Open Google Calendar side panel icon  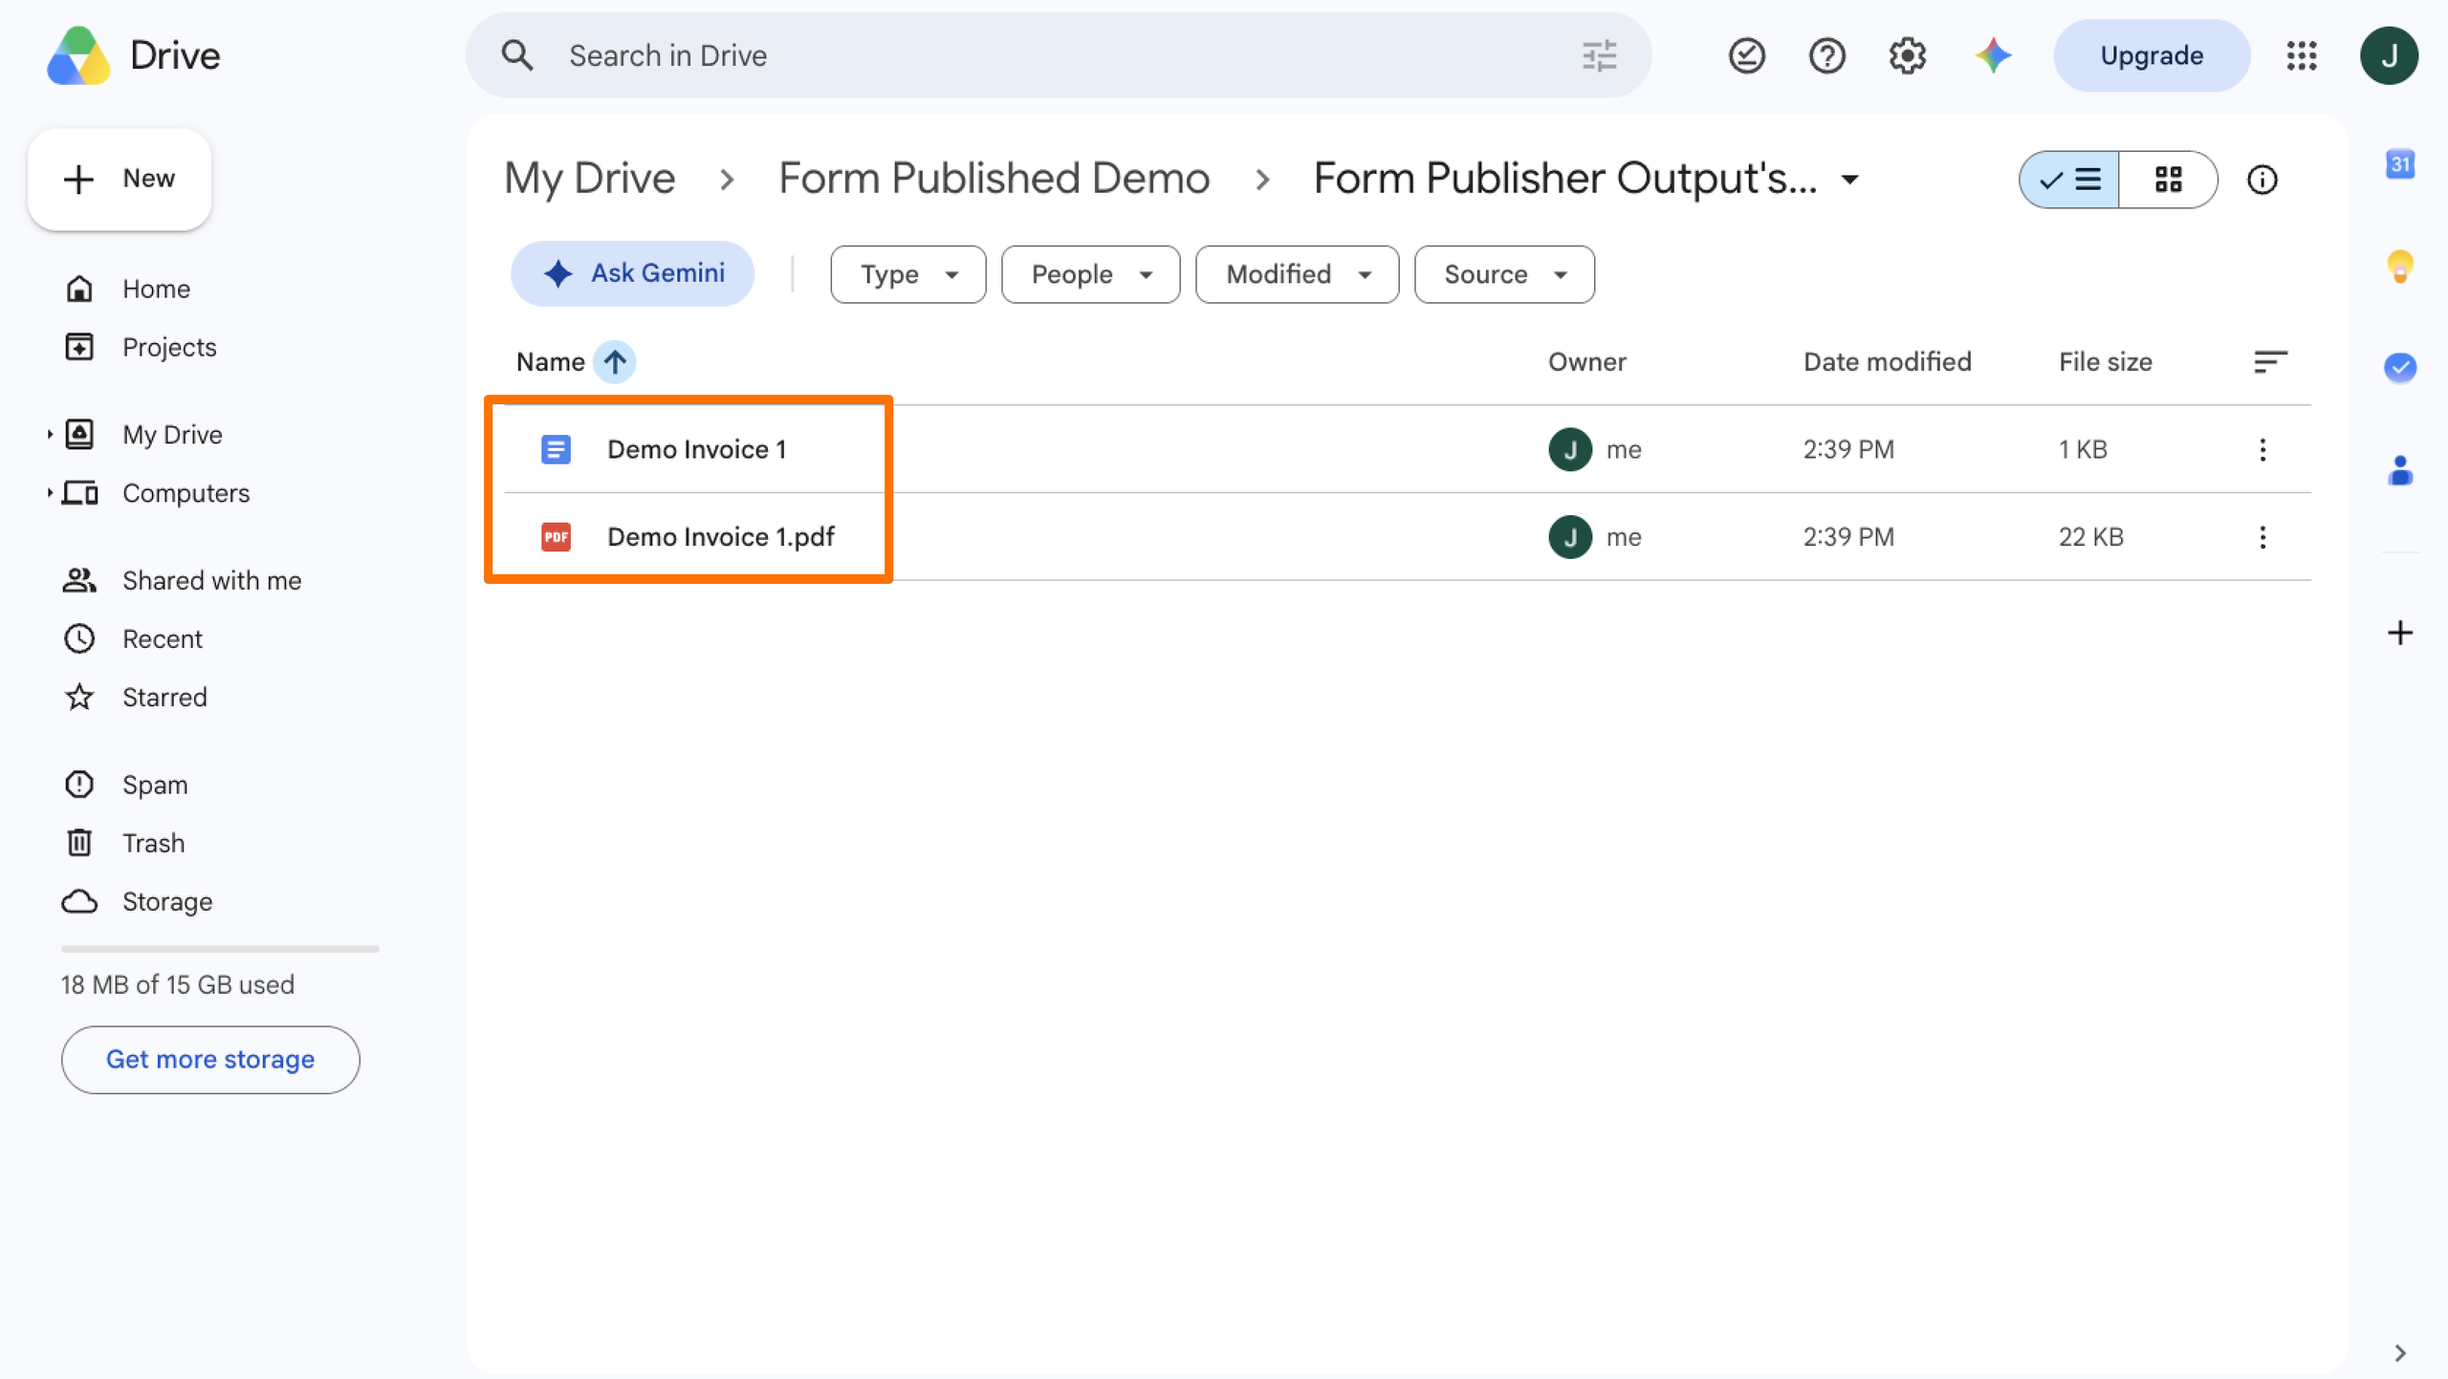pyautogui.click(x=2399, y=164)
